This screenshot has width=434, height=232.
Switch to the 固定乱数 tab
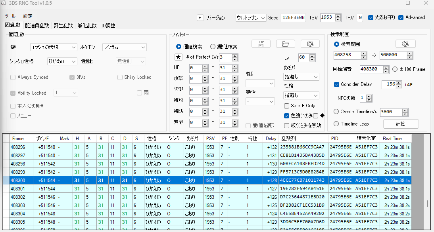12,25
